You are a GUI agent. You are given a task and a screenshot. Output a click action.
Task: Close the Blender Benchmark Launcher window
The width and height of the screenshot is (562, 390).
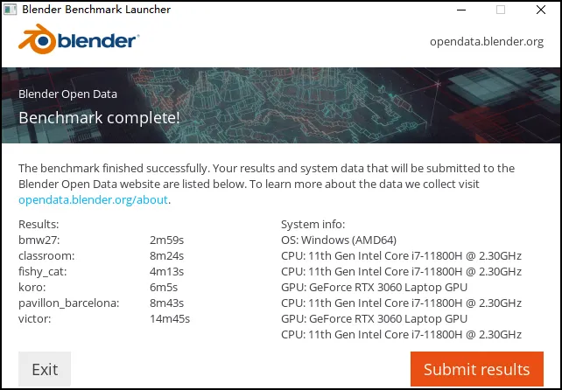click(541, 10)
